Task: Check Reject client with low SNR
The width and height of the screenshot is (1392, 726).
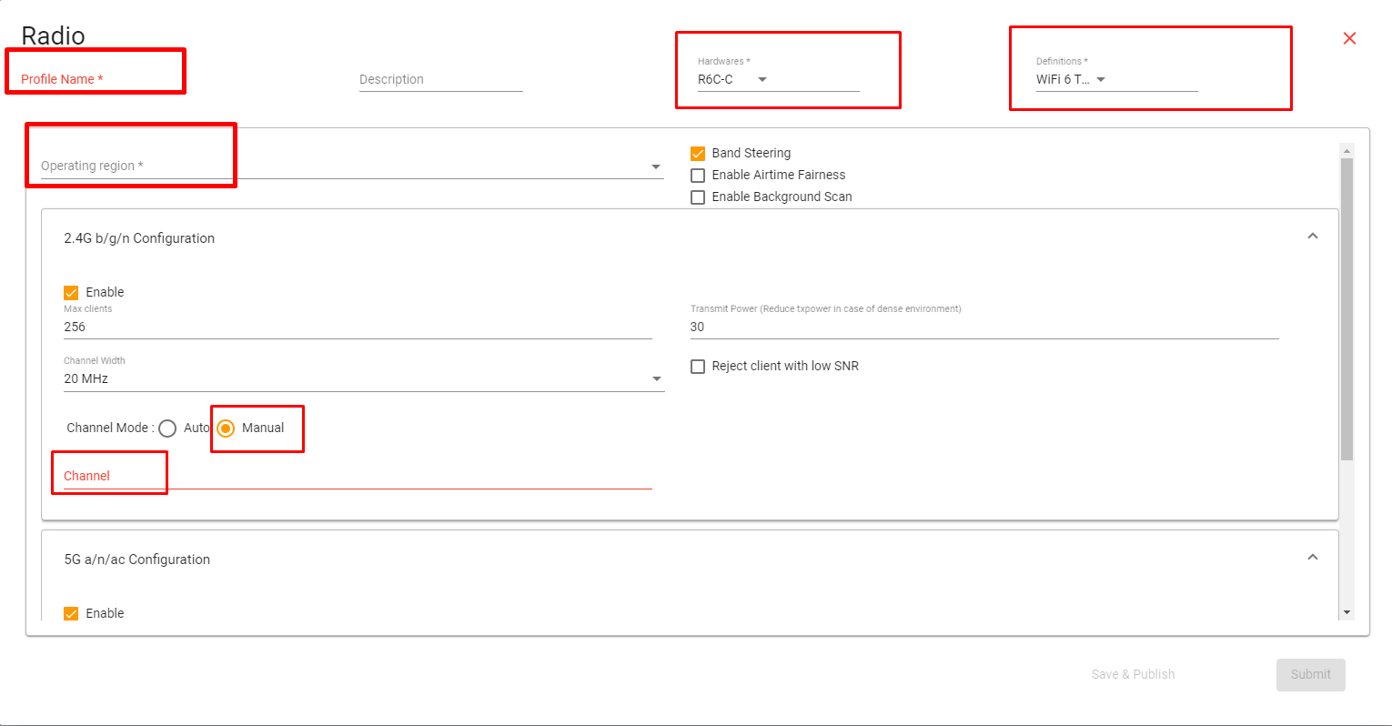Action: click(x=698, y=367)
